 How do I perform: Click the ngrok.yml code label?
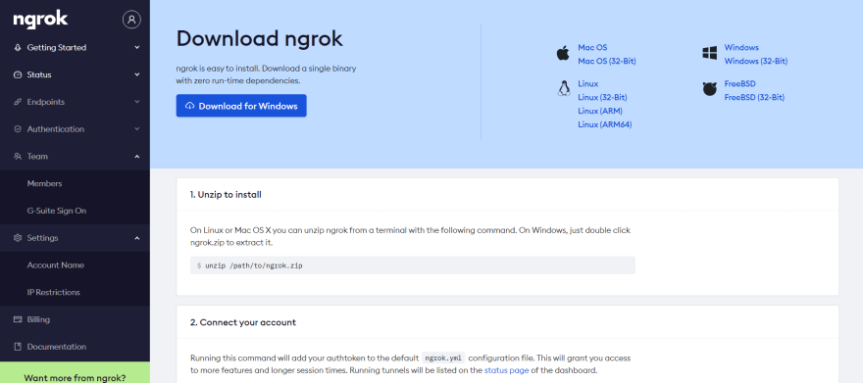coord(443,358)
